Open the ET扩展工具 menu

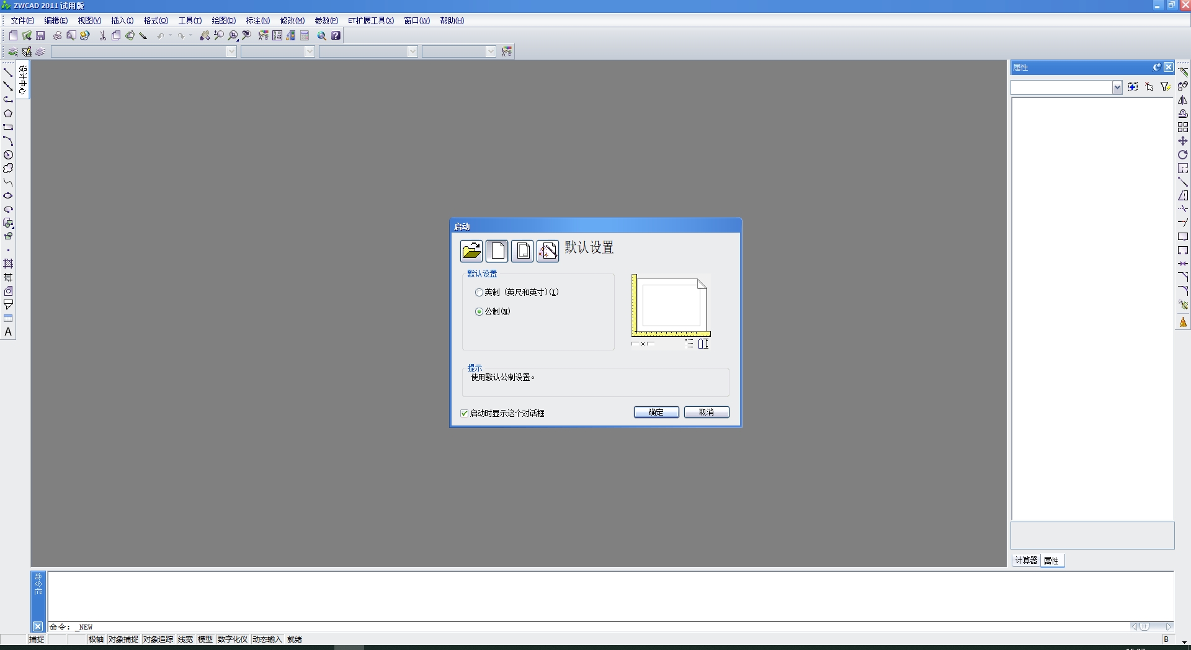370,20
